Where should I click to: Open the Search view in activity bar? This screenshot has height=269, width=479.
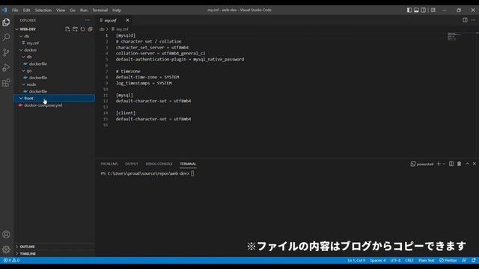(6, 37)
